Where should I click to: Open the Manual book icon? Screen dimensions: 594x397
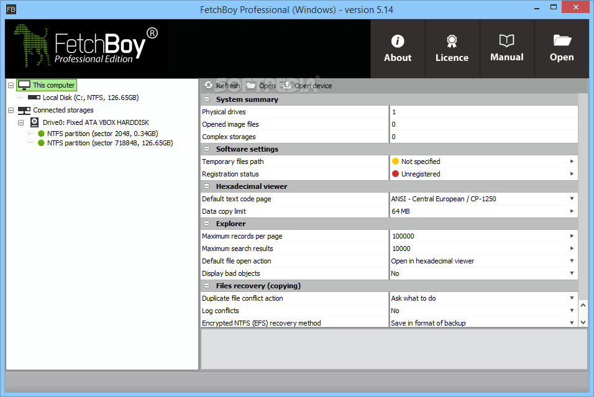(x=506, y=40)
